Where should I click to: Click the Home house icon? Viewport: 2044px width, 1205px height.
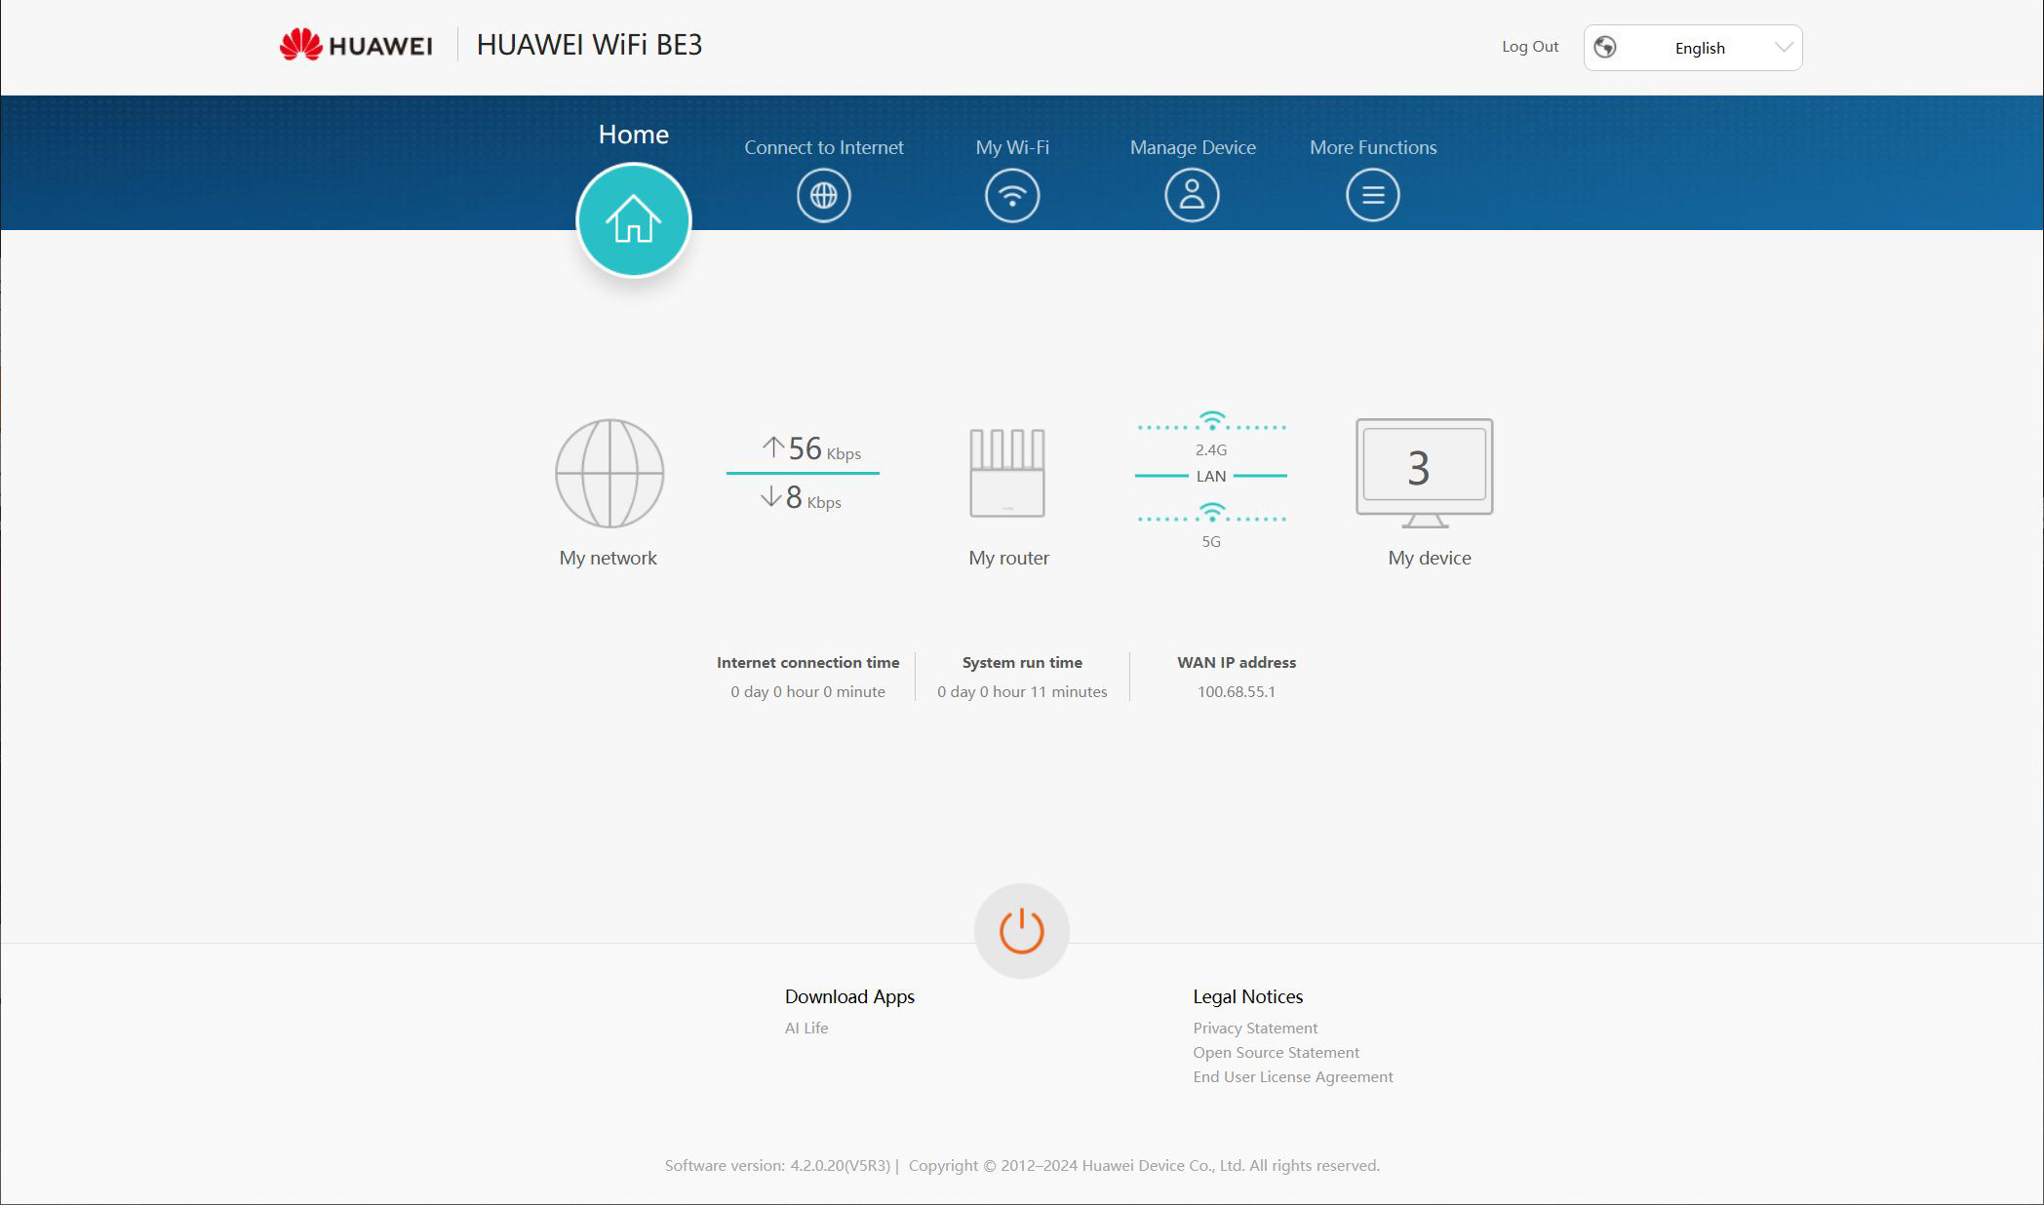[x=634, y=220]
